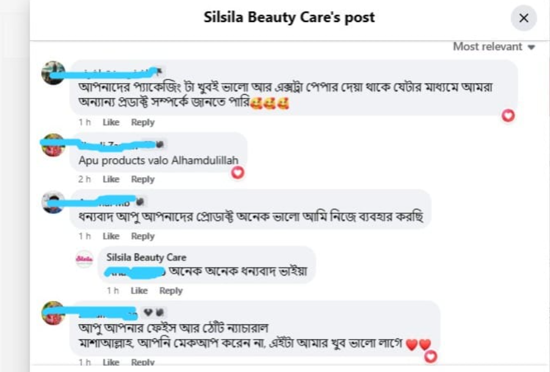Viewport: 550px width, 372px height.
Task: Like the third comment starting with ধন্যবাদ আপু
Action: [x=111, y=236]
